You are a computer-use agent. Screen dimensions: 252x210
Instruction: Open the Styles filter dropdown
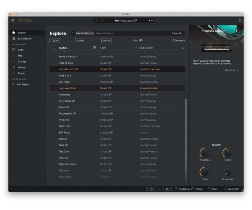(81, 41)
